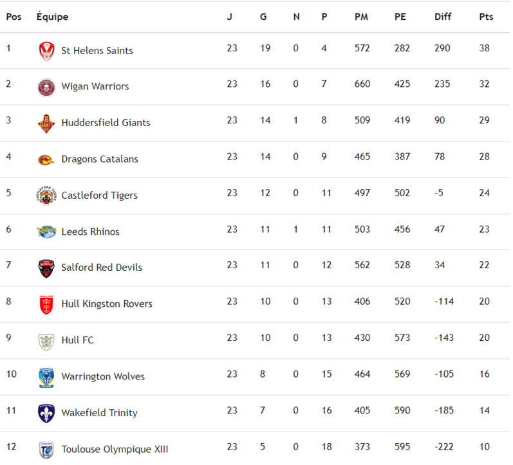Click the Hull Kingston Rovers logo
This screenshot has height=465, width=513.
coord(46,304)
